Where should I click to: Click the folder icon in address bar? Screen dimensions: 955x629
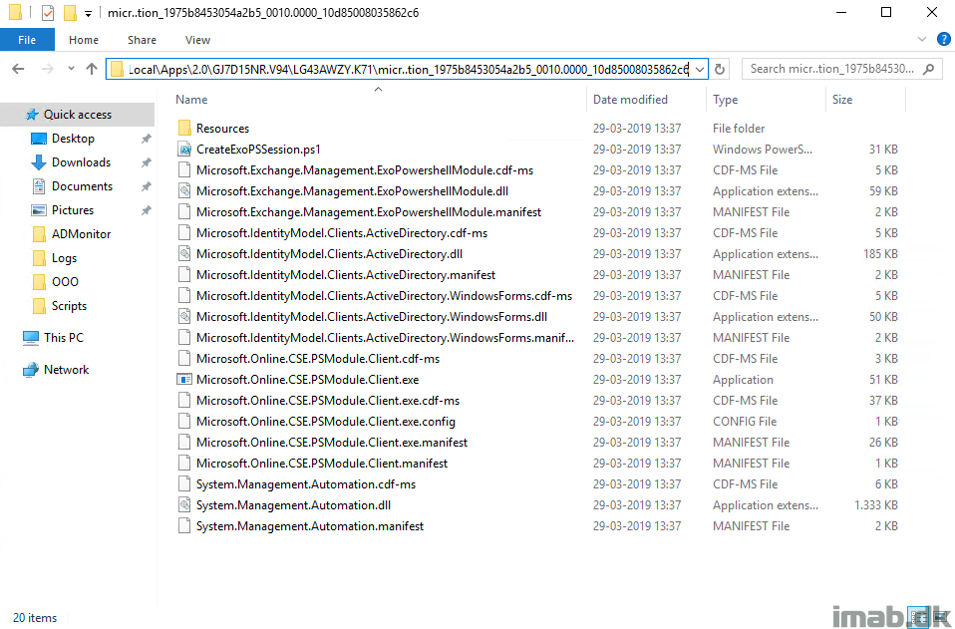[x=117, y=69]
